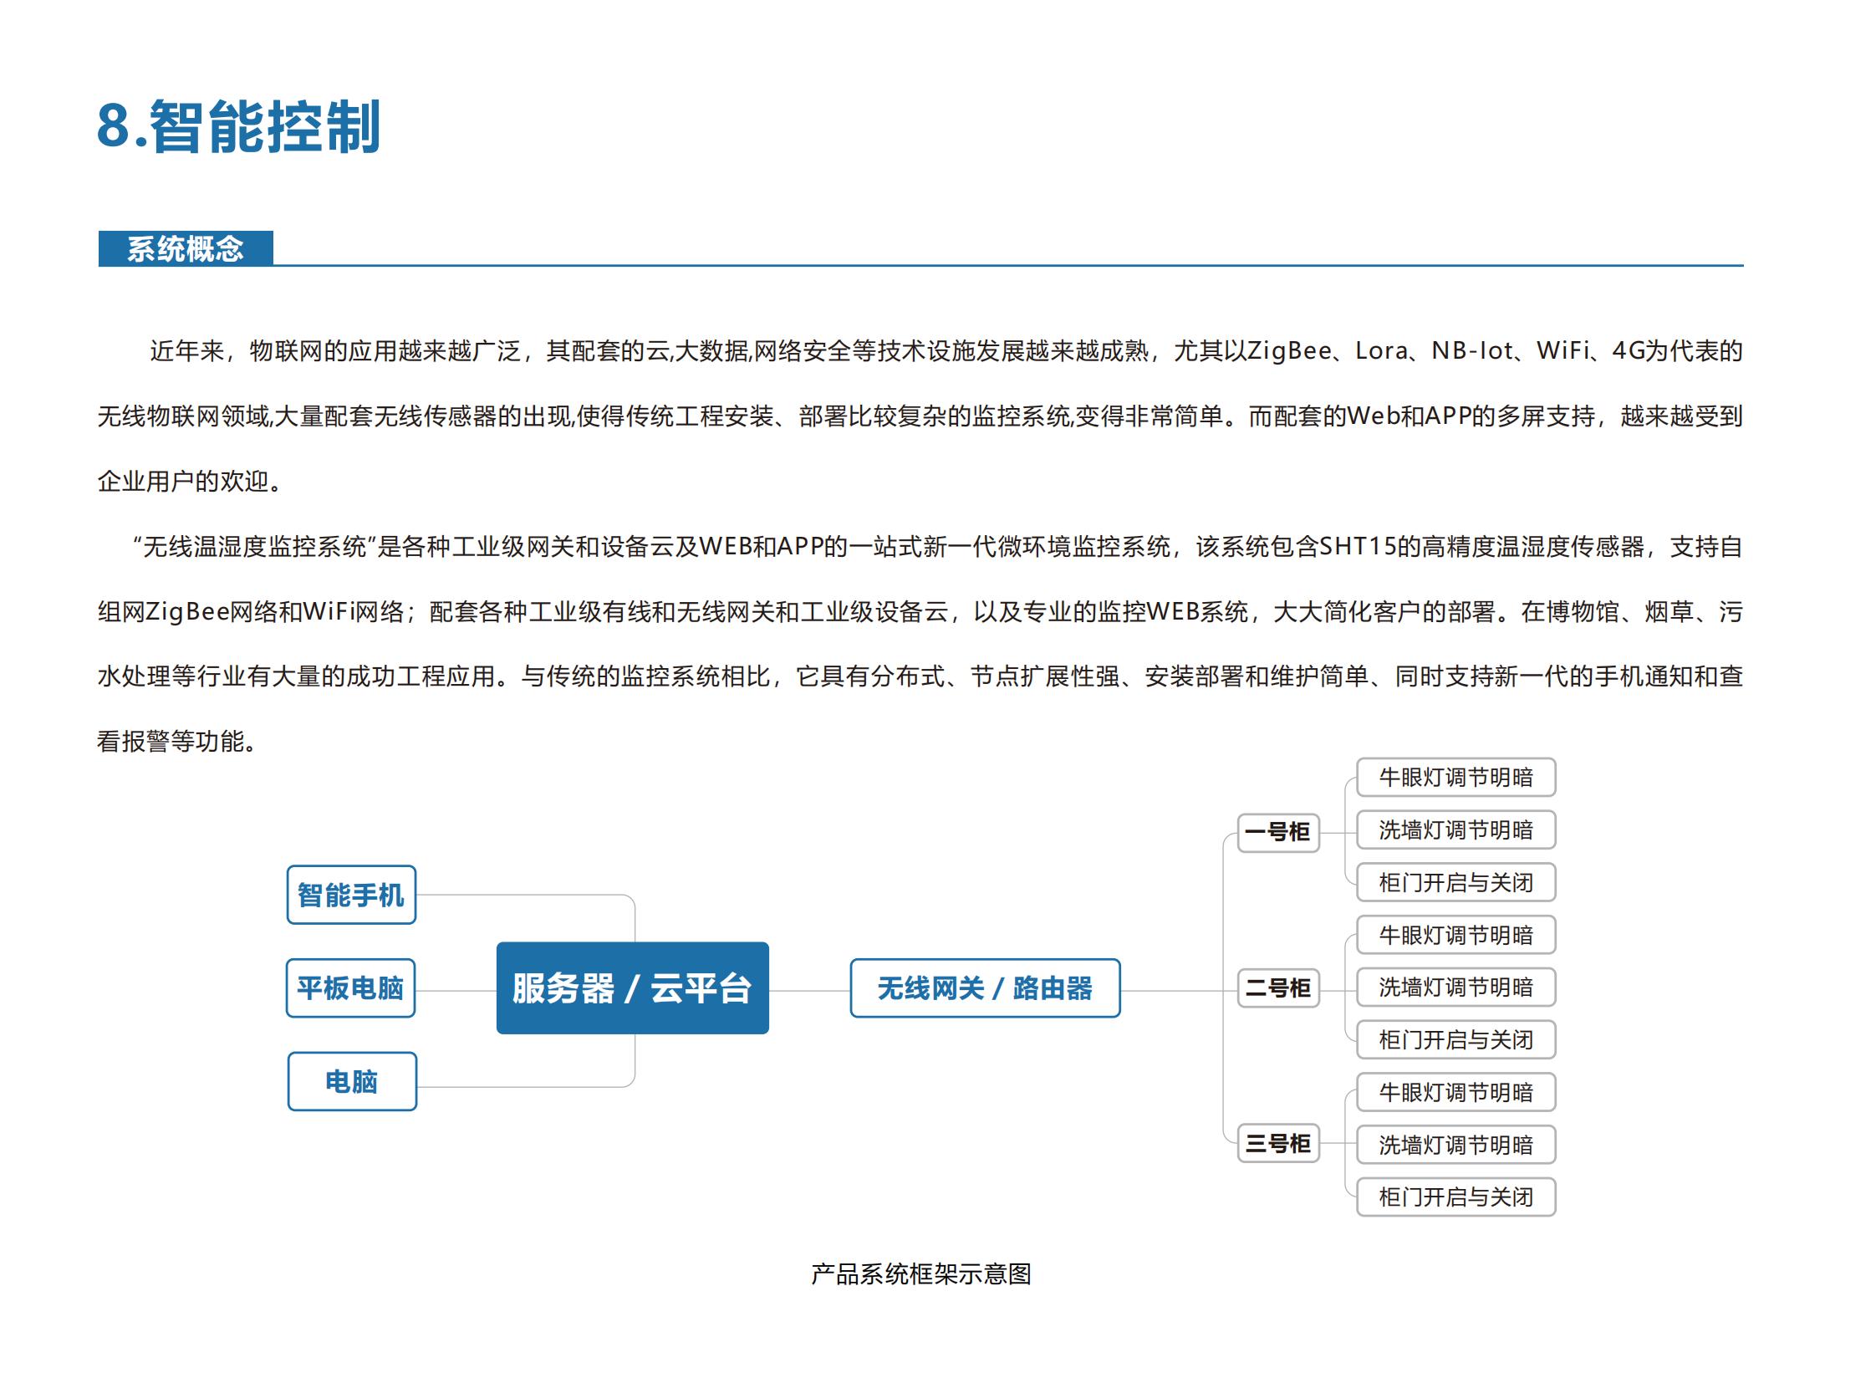The width and height of the screenshot is (1876, 1383).
Task: Click the caption "产品系统框架示意图"
Action: 920,1273
